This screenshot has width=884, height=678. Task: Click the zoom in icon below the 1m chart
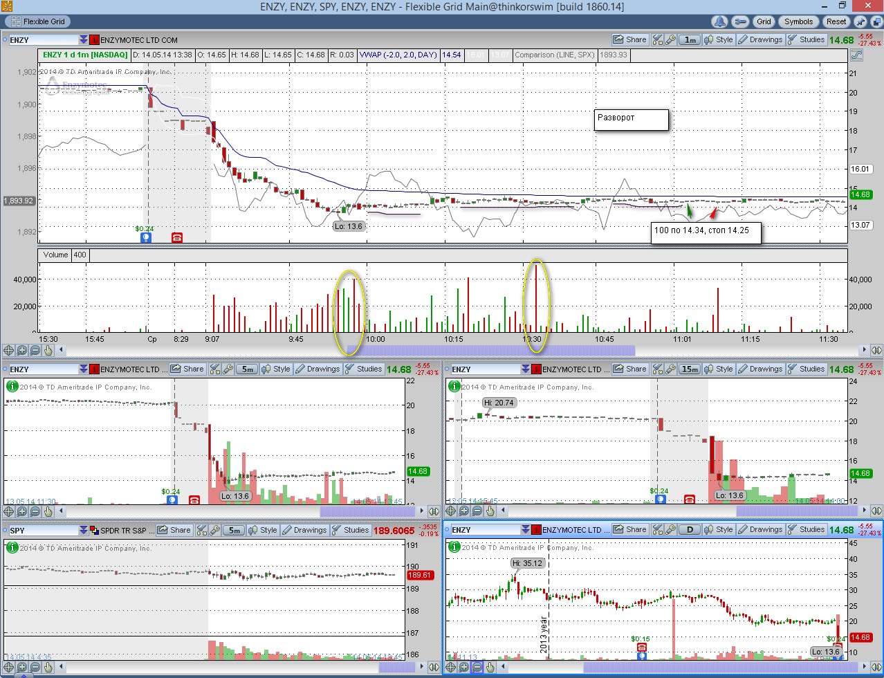[21, 350]
